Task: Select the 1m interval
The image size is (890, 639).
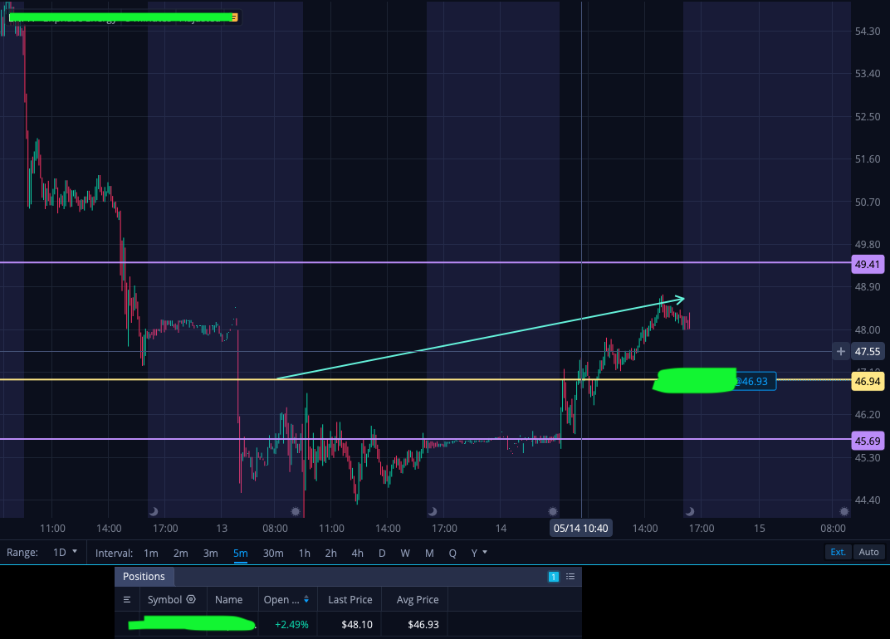Action: 151,554
